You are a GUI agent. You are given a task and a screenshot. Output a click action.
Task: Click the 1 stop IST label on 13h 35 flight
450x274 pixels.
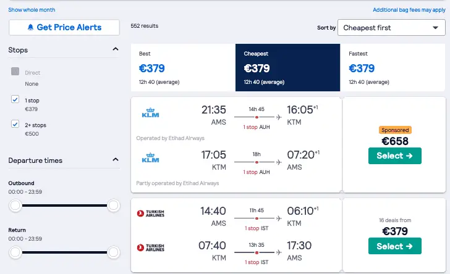click(x=257, y=262)
